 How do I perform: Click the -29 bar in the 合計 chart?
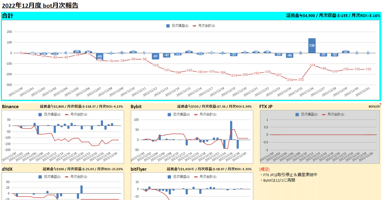[x=278, y=54]
